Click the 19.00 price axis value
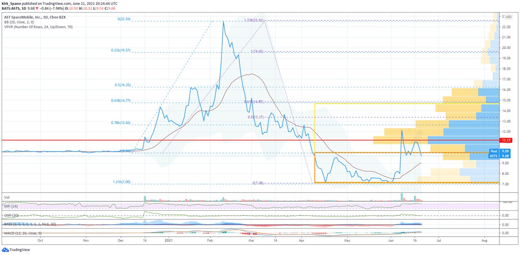The image size is (520, 255). point(506,58)
